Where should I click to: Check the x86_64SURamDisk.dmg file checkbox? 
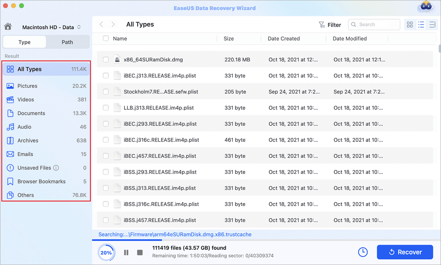pyautogui.click(x=106, y=60)
